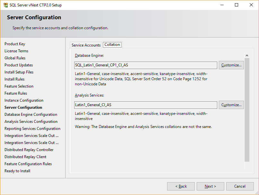The image size is (259, 195).
Task: Maximize the setup window
Action: click(x=237, y=5)
